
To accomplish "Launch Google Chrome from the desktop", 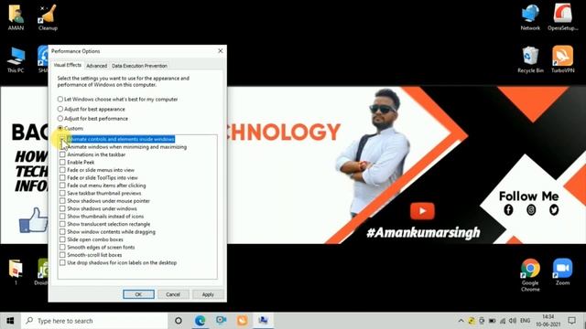I will (x=530, y=274).
